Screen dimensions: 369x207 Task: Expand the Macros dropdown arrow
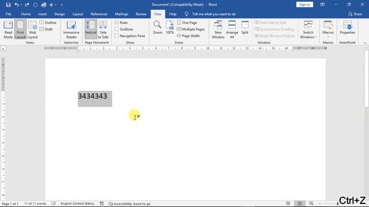pyautogui.click(x=328, y=37)
